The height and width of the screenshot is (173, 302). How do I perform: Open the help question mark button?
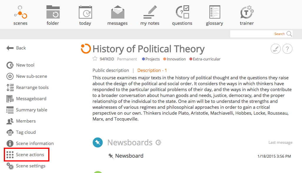[x=287, y=49]
